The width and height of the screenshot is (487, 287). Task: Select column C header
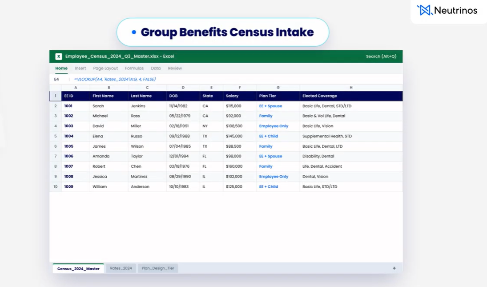click(x=147, y=88)
